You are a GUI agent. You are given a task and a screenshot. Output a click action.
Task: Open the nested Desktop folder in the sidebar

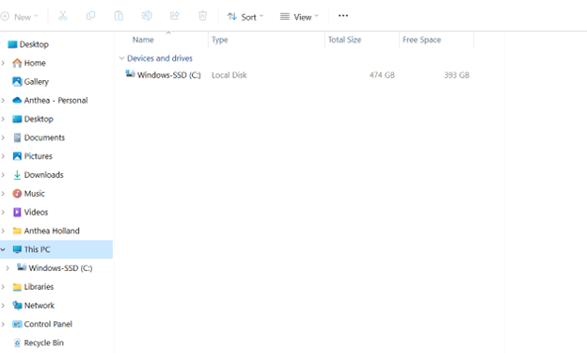[x=39, y=119]
